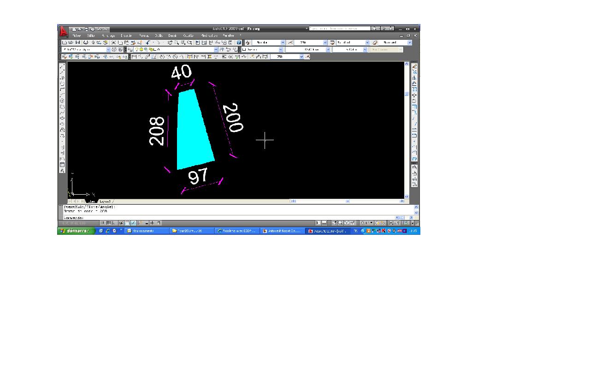The height and width of the screenshot is (369, 590).
Task: Open the Format menu
Action: click(x=144, y=36)
